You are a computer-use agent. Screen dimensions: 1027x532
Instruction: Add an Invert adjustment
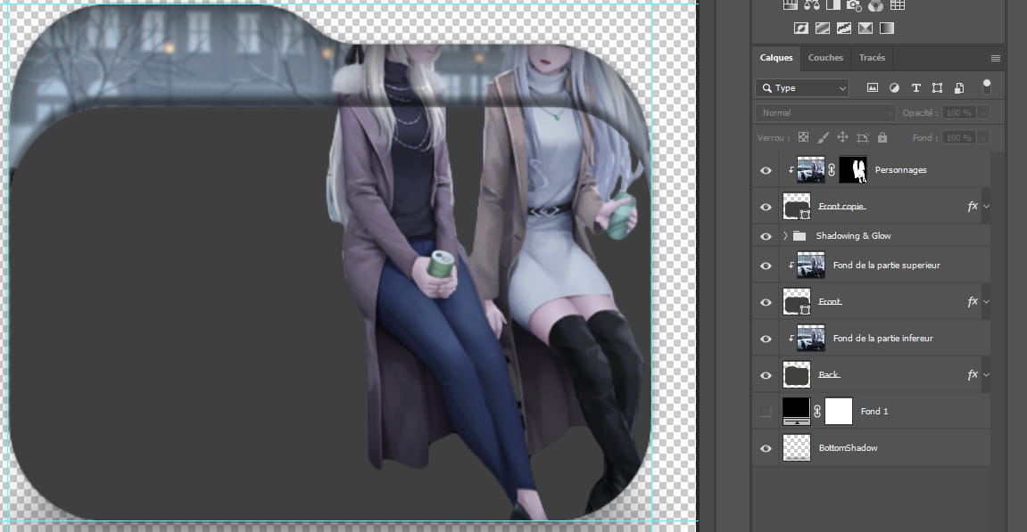801,29
